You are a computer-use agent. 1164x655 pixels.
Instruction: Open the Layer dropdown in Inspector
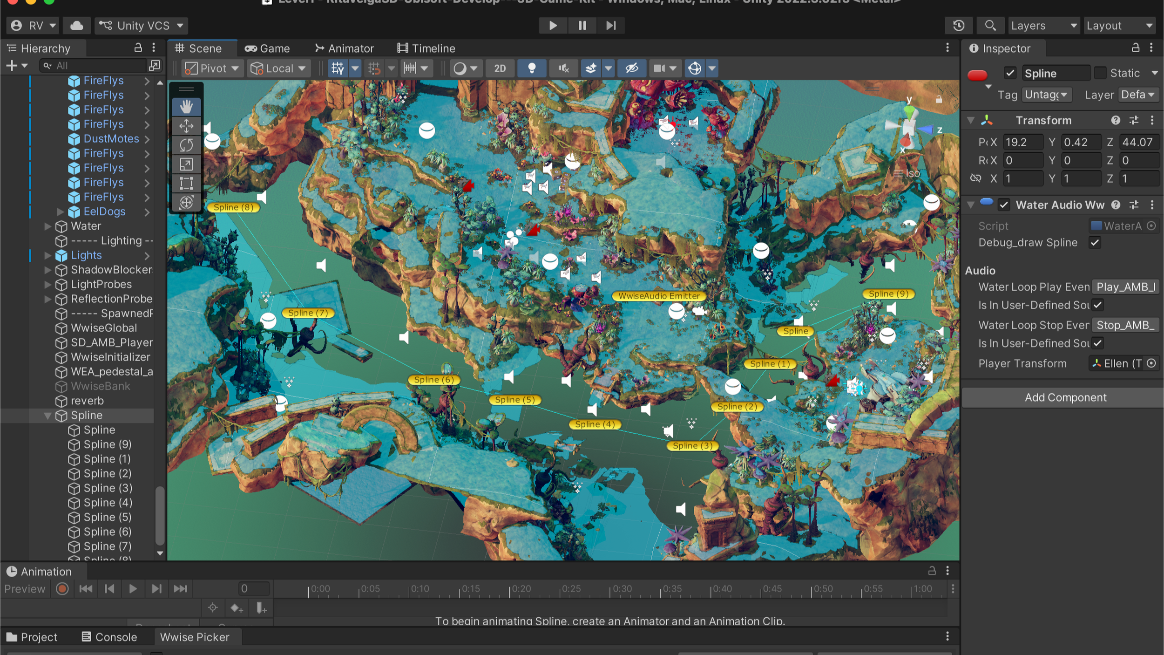(x=1138, y=95)
